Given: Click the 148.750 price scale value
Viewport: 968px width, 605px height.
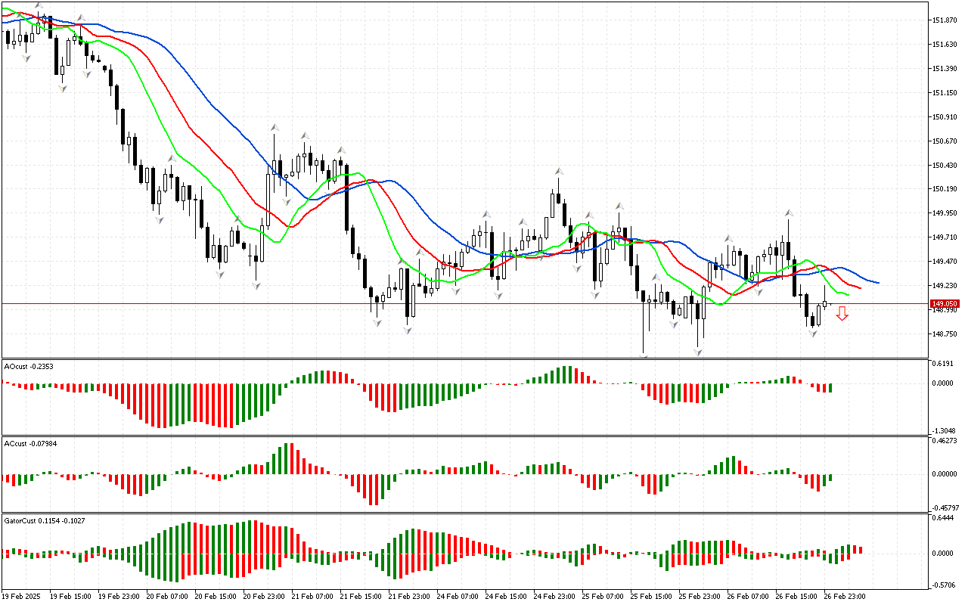Looking at the screenshot, I should (945, 334).
